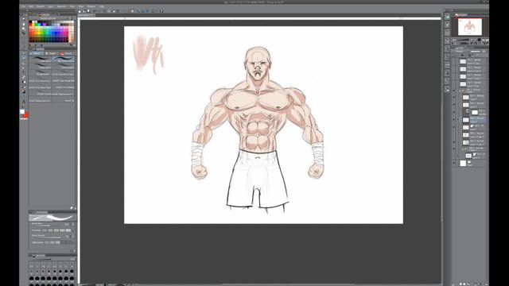Open the Edit menu

(x=30, y=6)
